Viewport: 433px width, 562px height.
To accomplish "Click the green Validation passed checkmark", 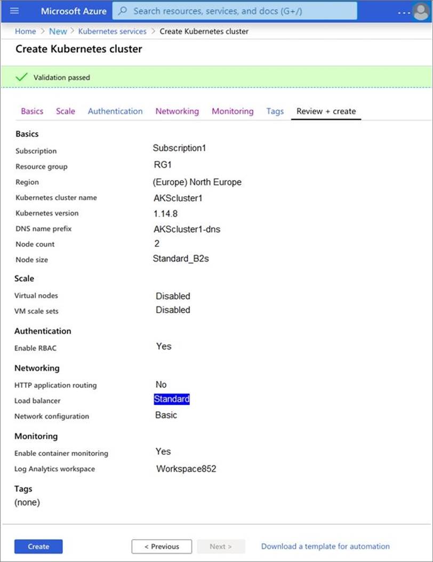I will point(21,77).
